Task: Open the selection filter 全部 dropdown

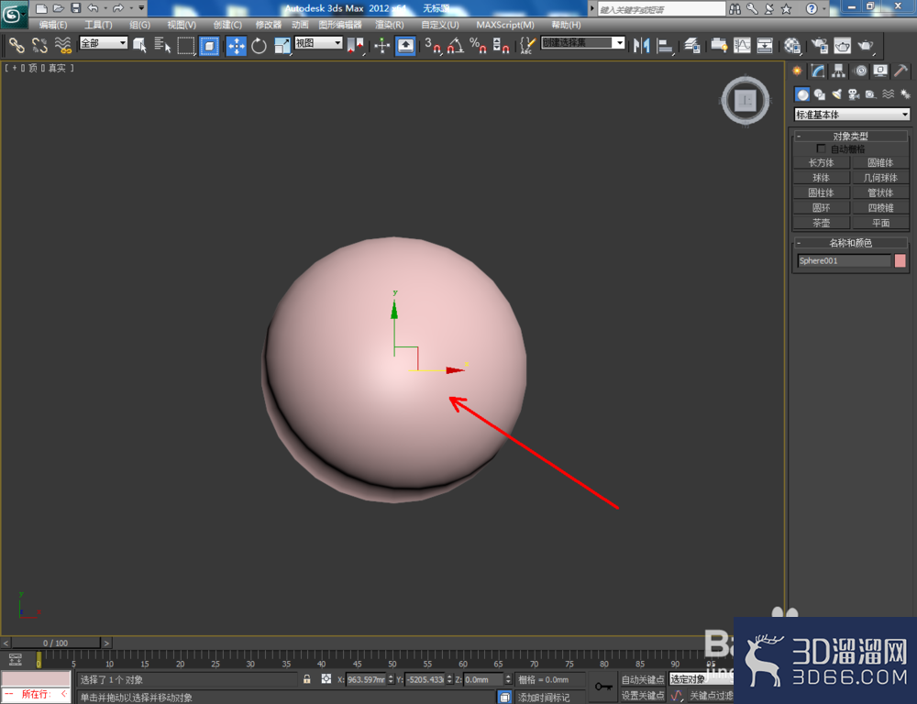Action: coord(104,43)
